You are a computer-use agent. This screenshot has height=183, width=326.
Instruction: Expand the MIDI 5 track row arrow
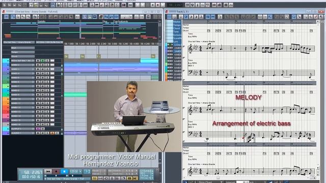tap(8, 78)
